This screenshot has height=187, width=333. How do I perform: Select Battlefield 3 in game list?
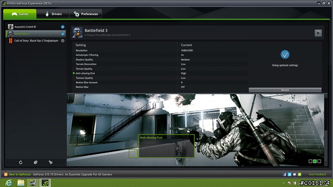tap(36, 34)
